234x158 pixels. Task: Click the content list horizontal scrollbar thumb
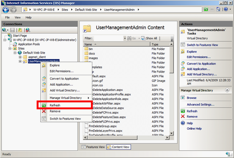point(112,137)
